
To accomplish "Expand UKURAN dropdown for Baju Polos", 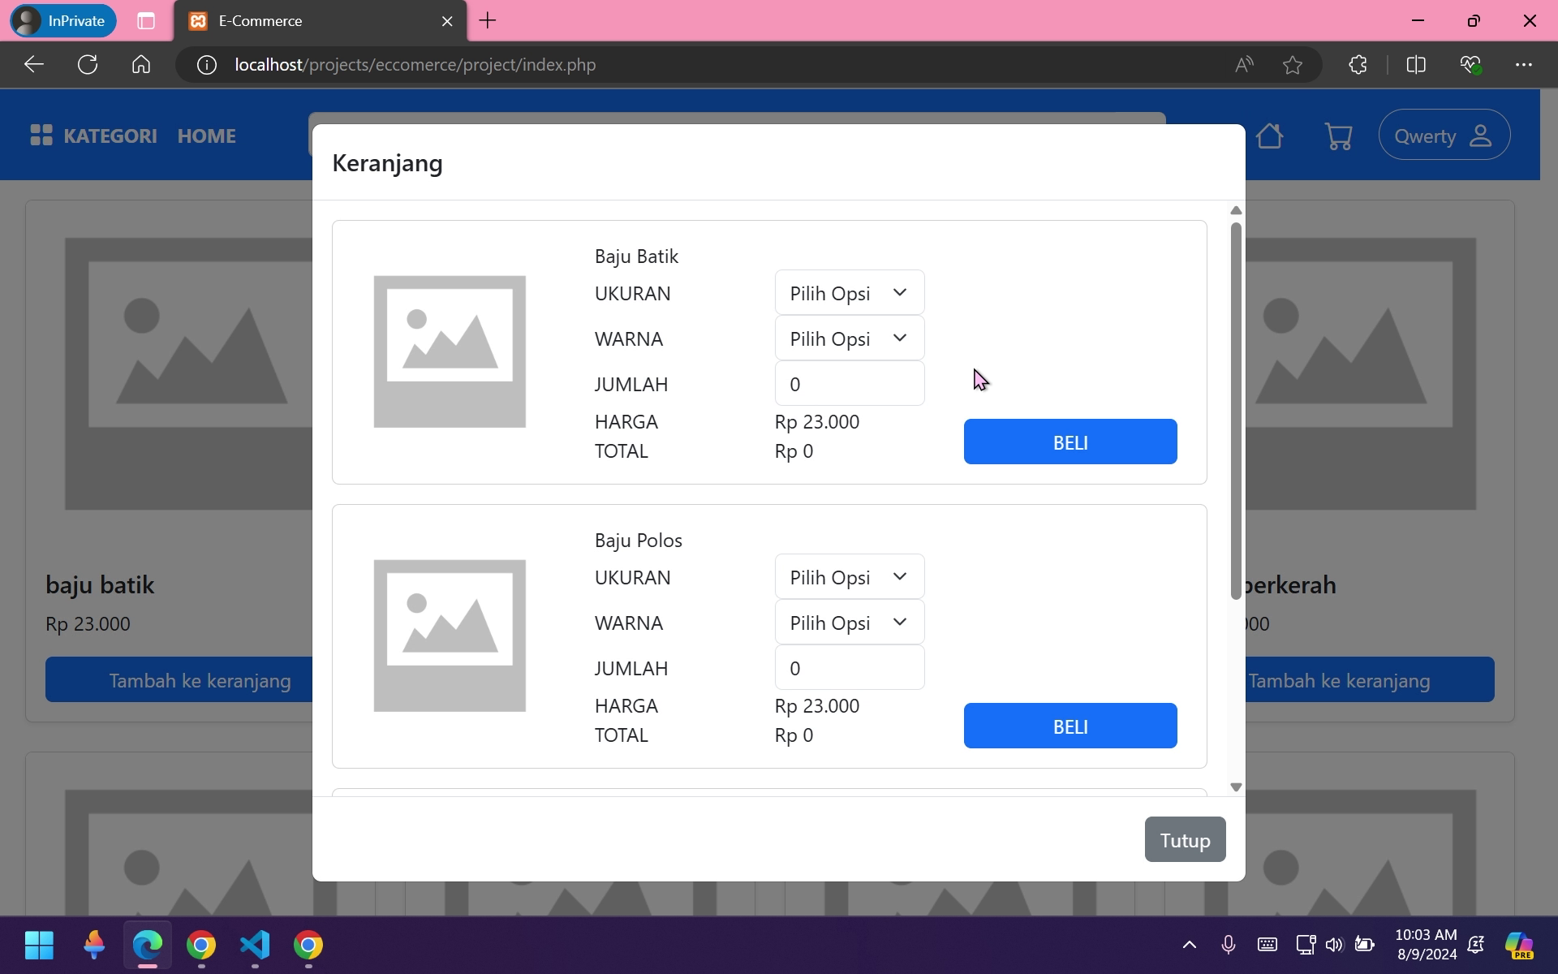I will (850, 577).
